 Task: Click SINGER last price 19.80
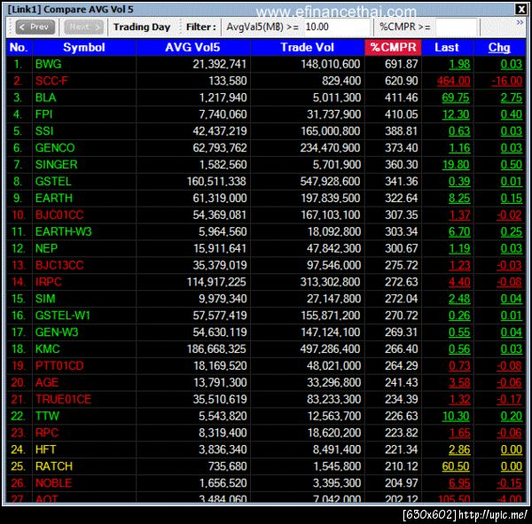point(456,164)
